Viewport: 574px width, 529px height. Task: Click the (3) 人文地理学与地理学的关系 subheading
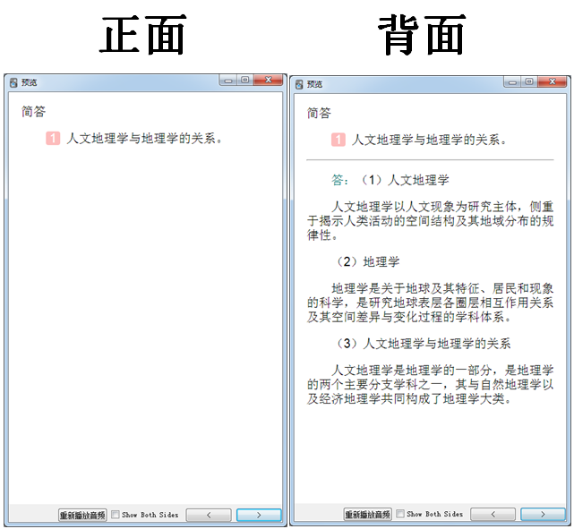(x=424, y=344)
